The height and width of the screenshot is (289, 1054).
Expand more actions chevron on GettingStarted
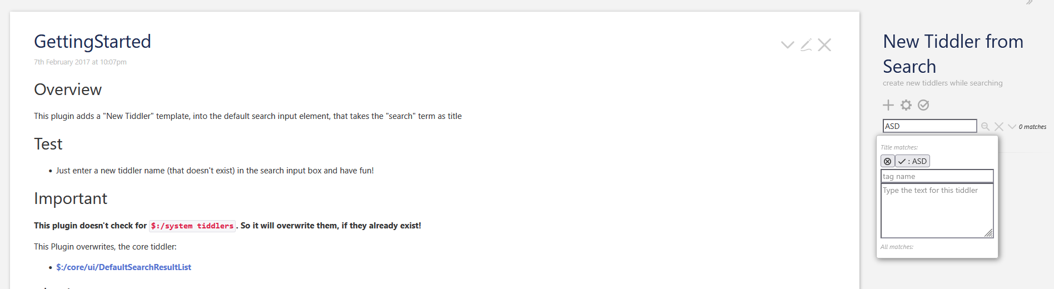click(788, 45)
